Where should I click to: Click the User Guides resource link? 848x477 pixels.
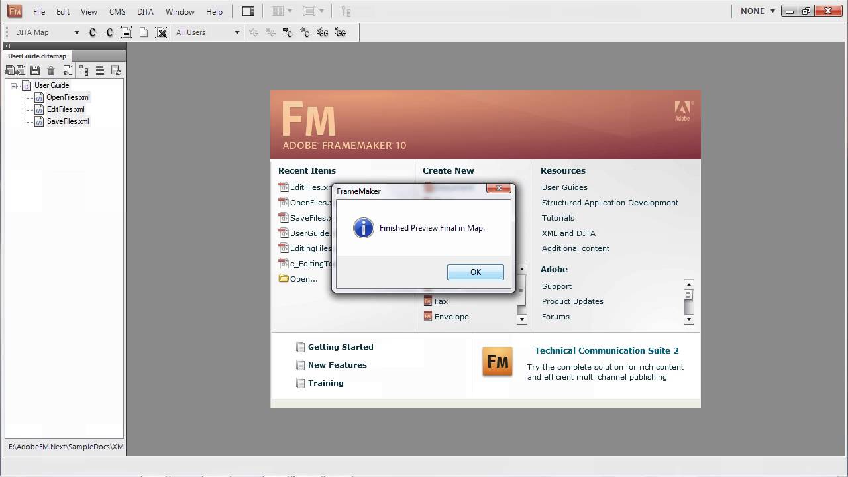pyautogui.click(x=564, y=187)
